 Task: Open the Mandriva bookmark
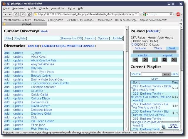(39, 20)
